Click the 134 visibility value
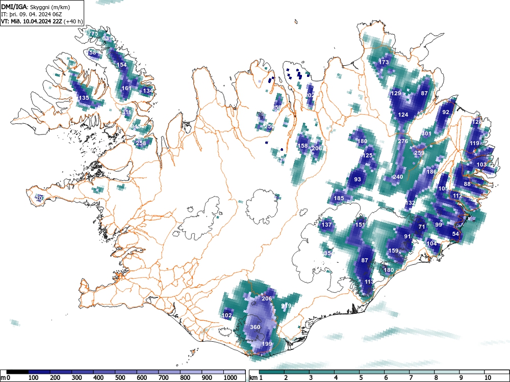The height and width of the screenshot is (382, 510). click(x=148, y=91)
